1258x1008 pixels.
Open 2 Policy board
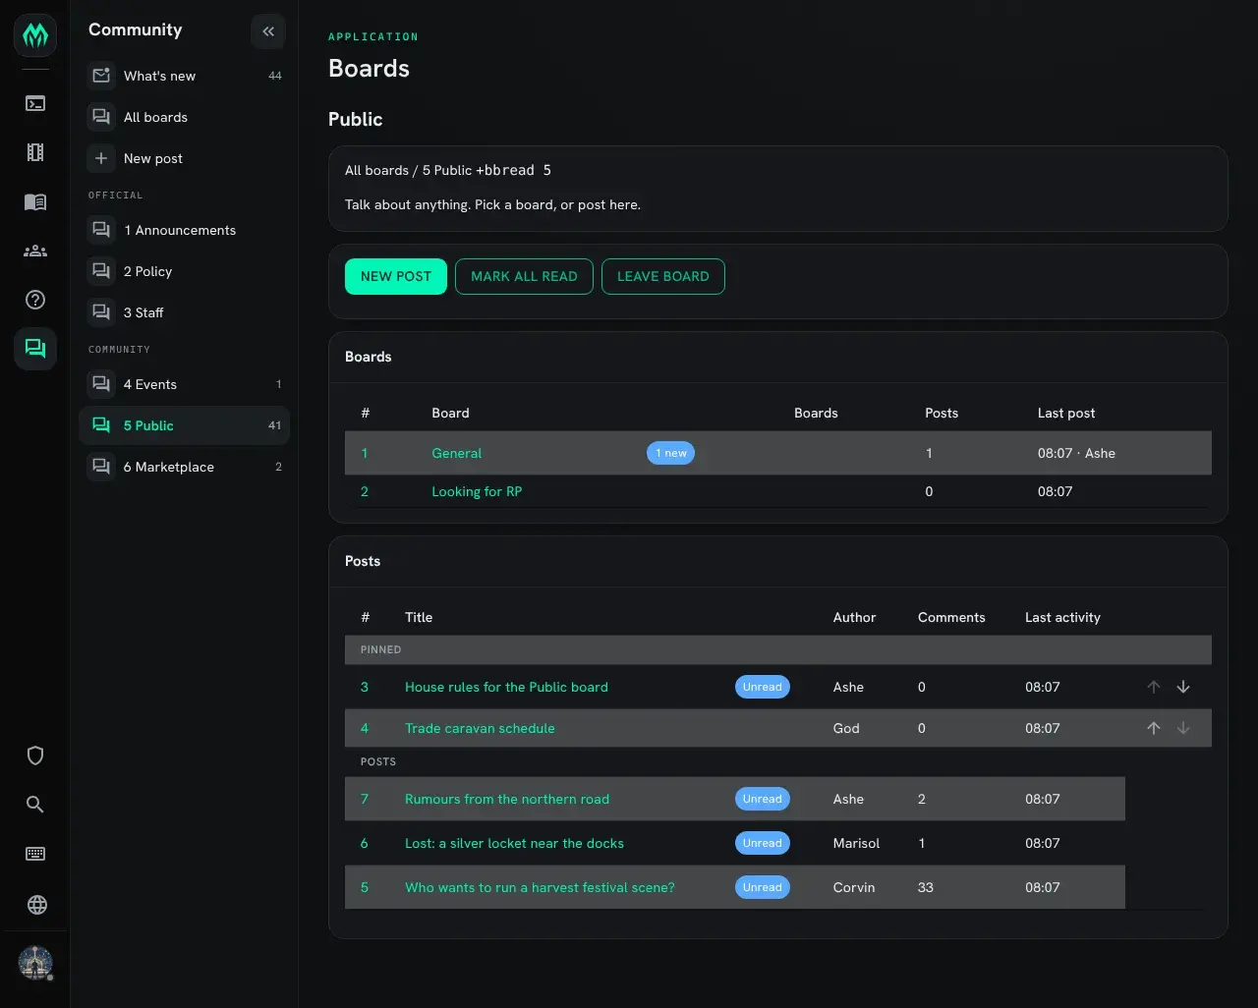coord(184,271)
